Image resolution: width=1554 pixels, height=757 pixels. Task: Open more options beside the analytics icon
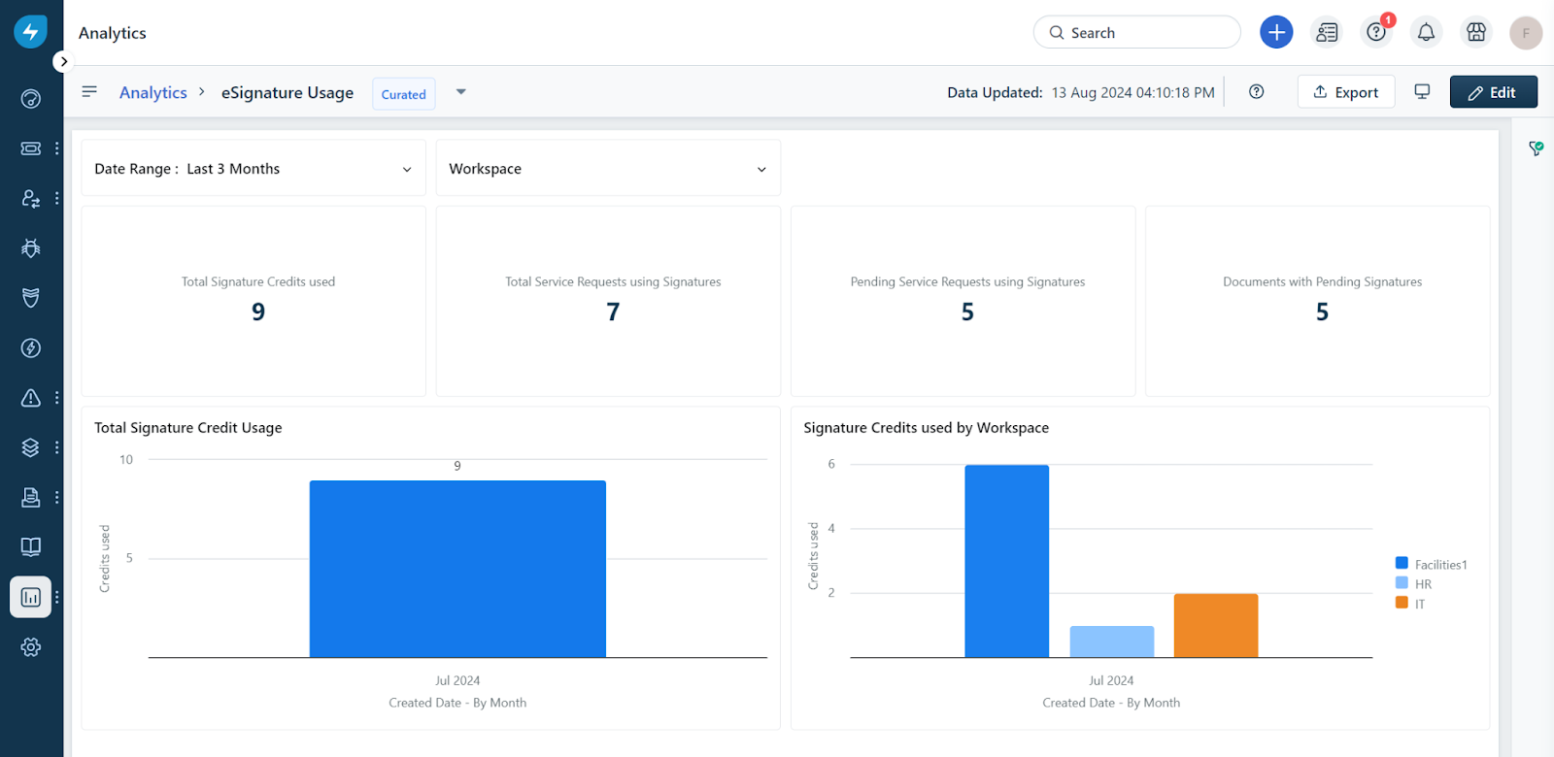pos(57,597)
